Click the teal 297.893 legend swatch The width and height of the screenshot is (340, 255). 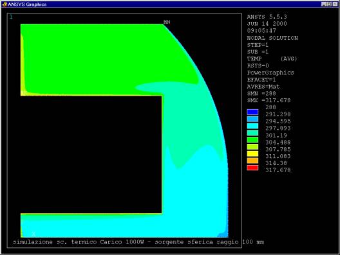pos(252,132)
